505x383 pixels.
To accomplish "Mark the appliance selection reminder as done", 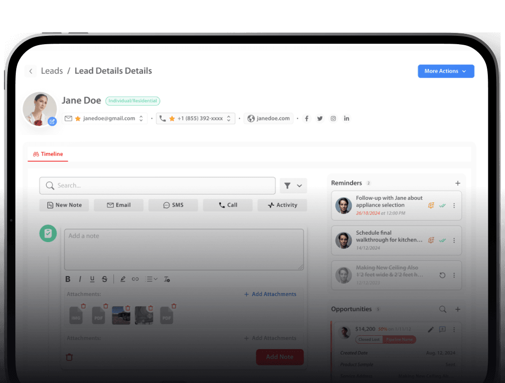I will click(443, 206).
